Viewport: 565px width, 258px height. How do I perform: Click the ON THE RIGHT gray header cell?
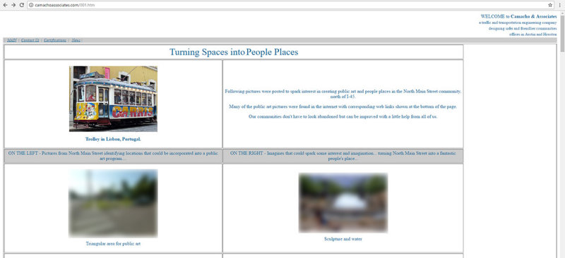(x=343, y=156)
